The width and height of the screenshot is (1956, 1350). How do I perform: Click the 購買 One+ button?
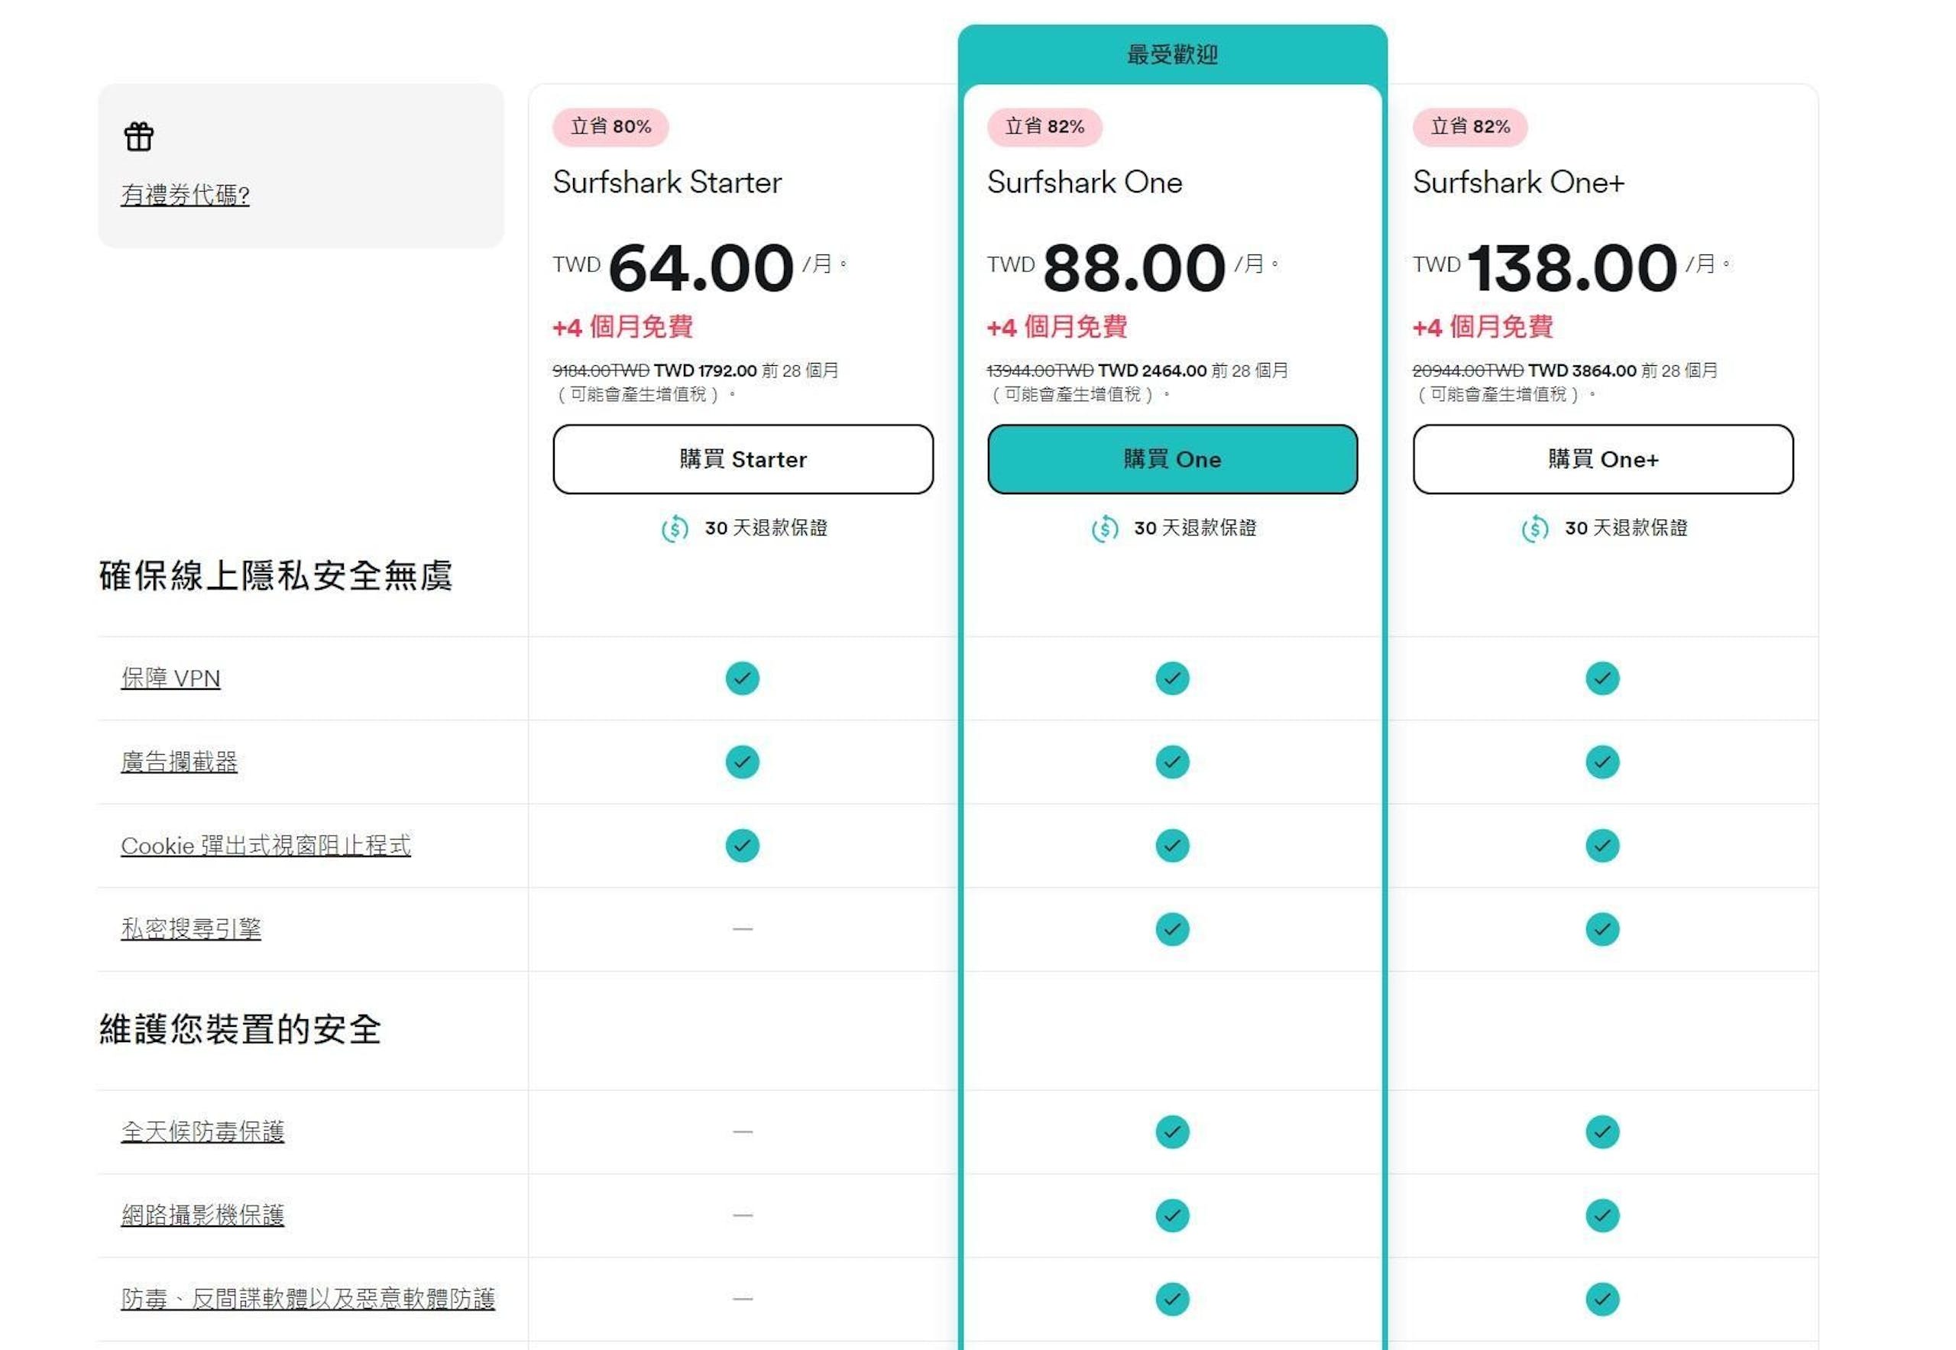pos(1602,459)
